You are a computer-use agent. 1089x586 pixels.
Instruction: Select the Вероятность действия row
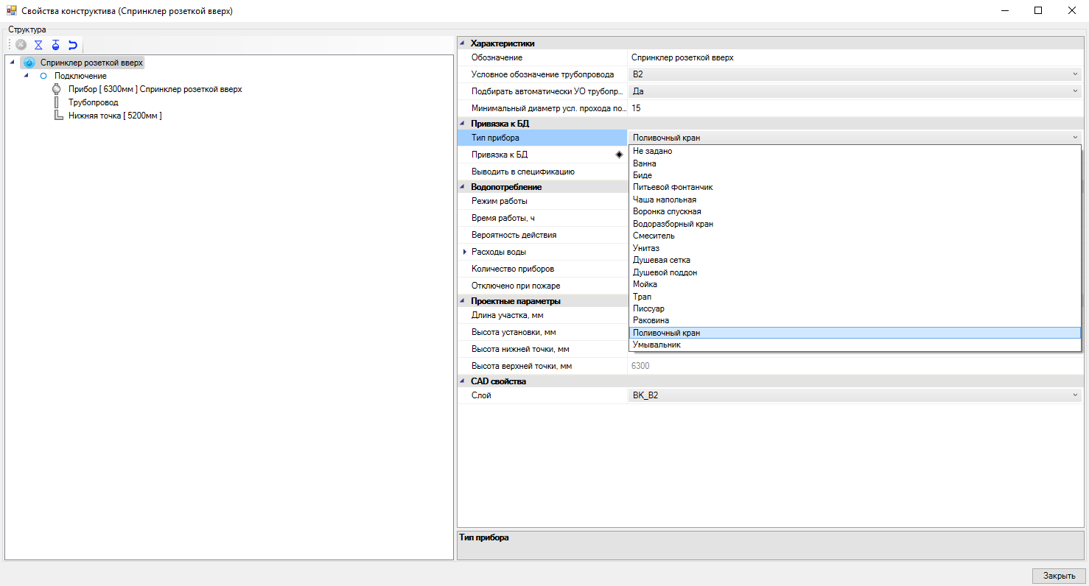pyautogui.click(x=542, y=235)
